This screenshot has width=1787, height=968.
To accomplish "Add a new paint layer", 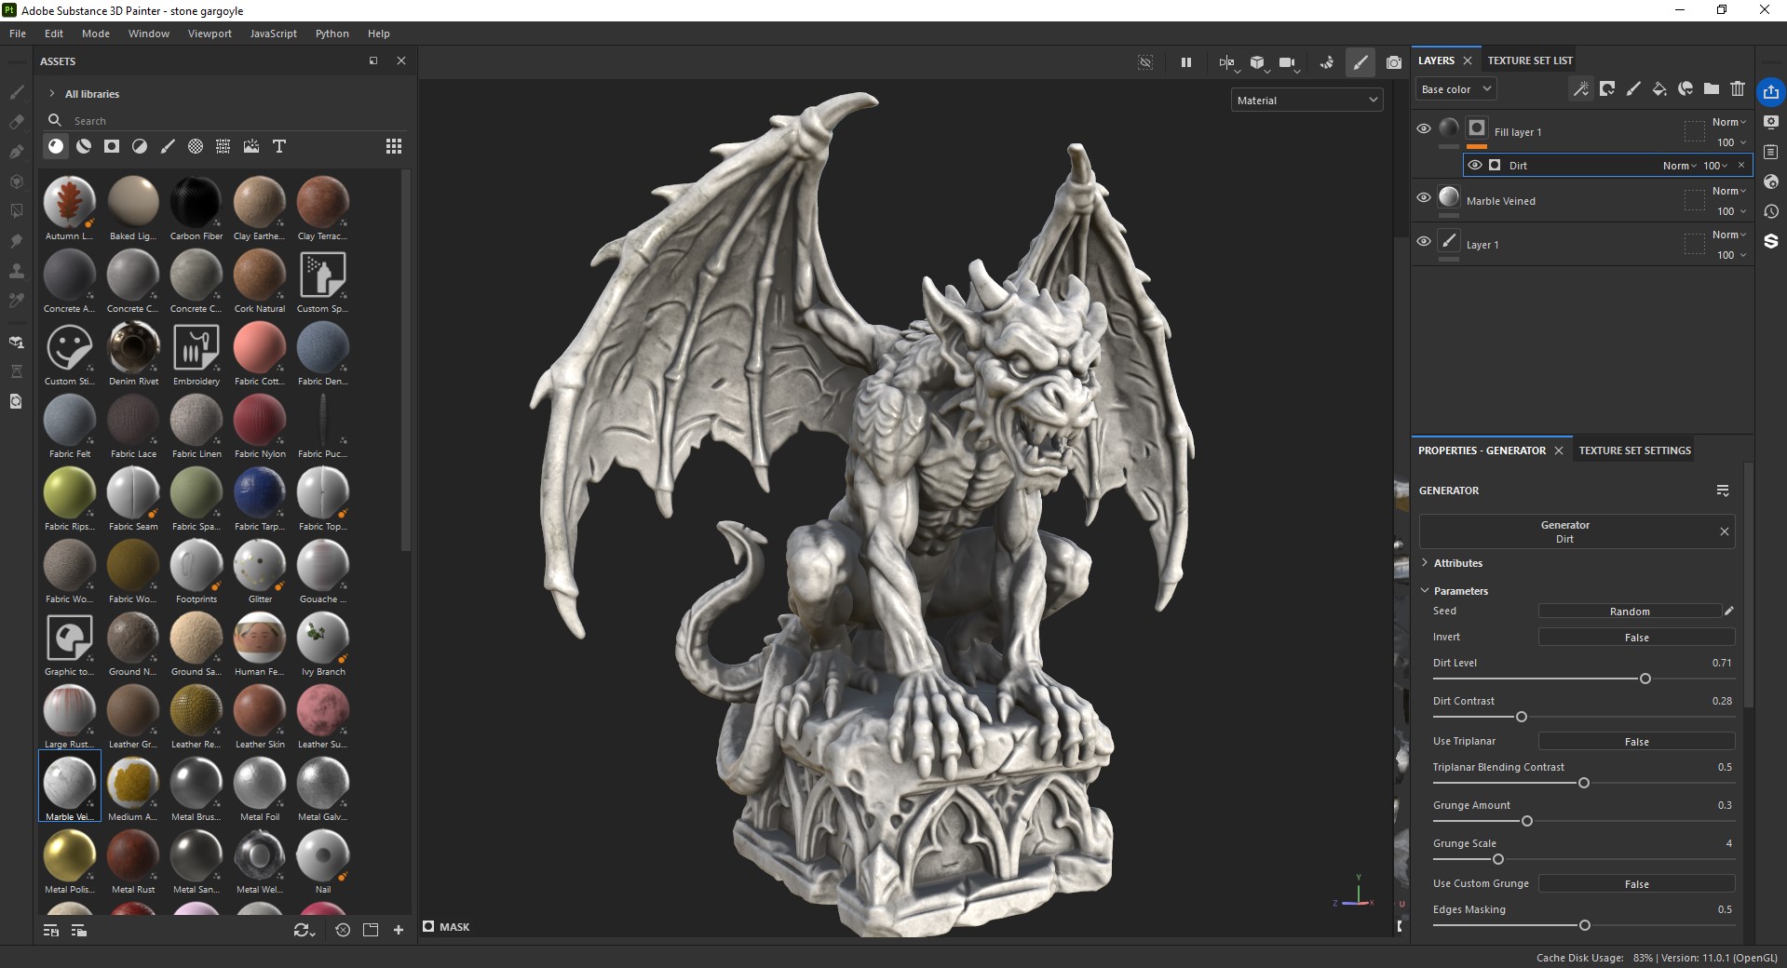I will [x=1633, y=88].
